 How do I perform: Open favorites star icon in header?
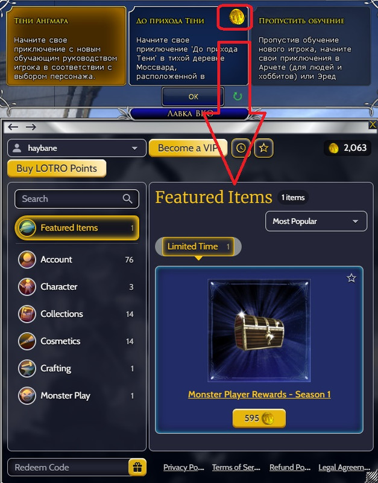click(263, 148)
